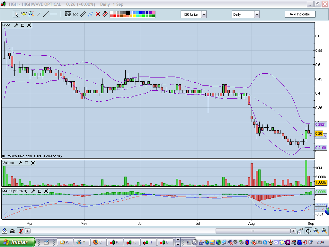Image resolution: width=329 pixels, height=247 pixels.
Task: Open Price panel wrench settings
Action: [x=16, y=25]
